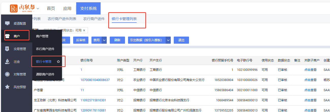Favorite 银行卡管理 using its star icon
The height and width of the screenshot is (112, 330).
[58, 62]
